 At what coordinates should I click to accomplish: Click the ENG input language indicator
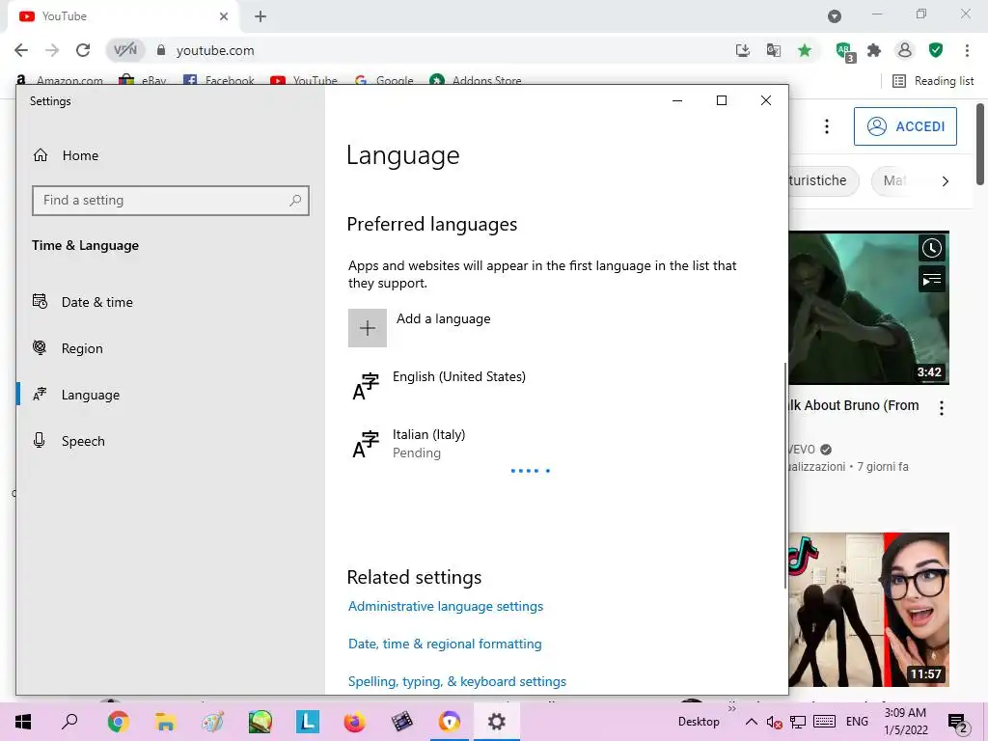point(857,722)
